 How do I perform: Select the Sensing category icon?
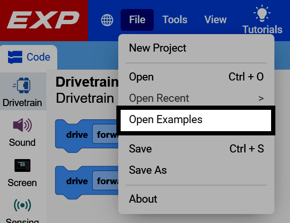[22, 205]
